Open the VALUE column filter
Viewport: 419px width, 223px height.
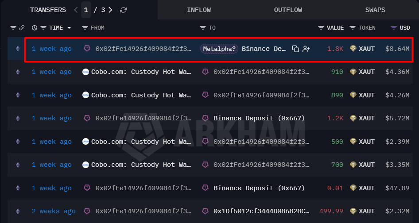pos(321,28)
